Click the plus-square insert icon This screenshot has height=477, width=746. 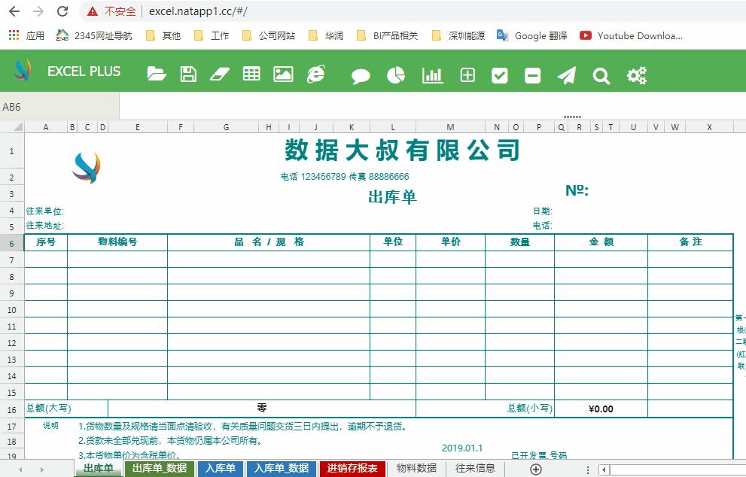pyautogui.click(x=466, y=74)
